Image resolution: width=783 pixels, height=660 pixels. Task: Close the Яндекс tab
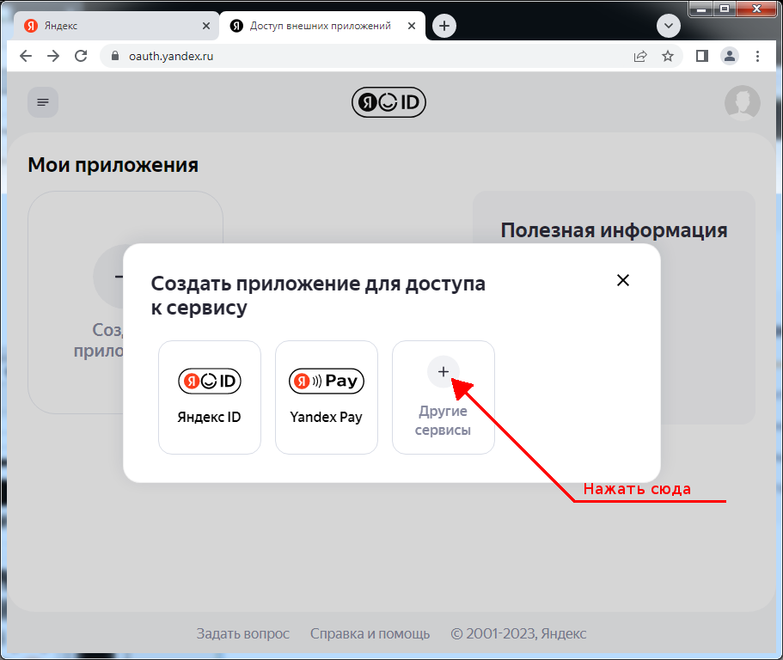point(205,26)
